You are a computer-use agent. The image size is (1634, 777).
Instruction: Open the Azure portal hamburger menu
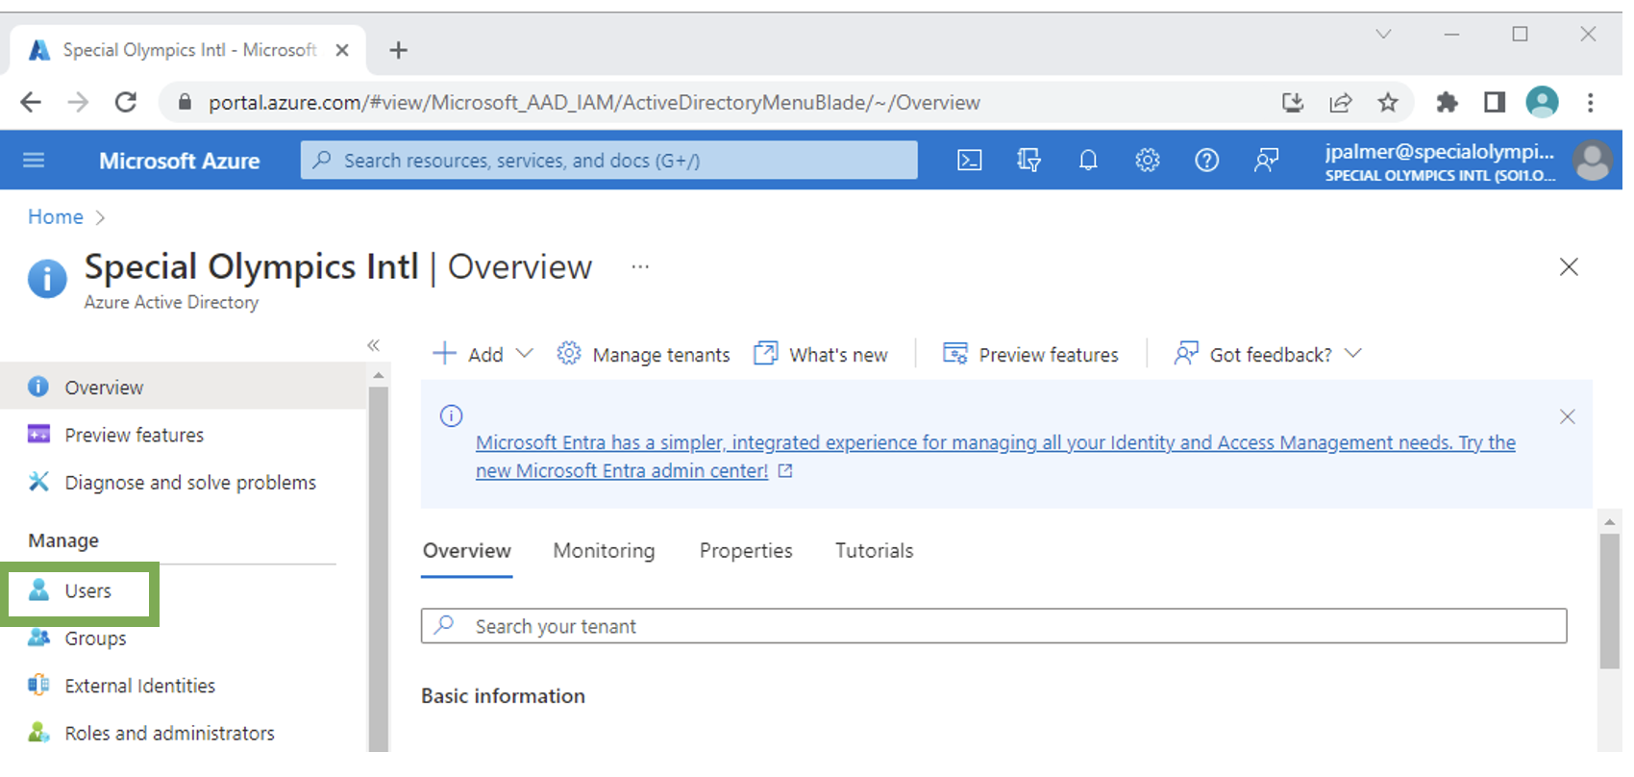tap(34, 160)
